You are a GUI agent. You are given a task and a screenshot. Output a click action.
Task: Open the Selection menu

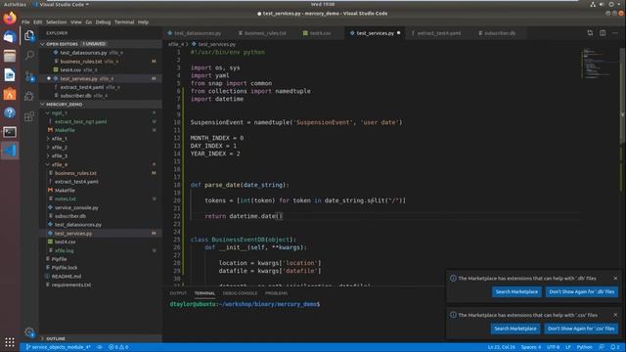point(56,22)
